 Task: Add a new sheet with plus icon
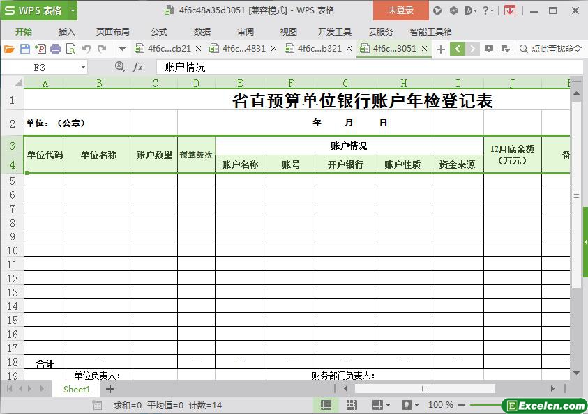[110, 389]
